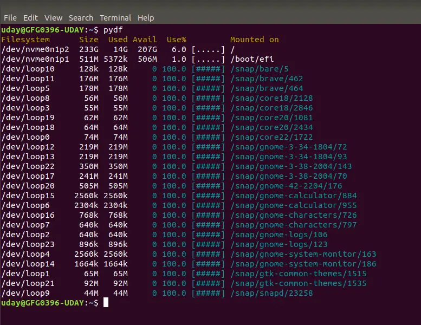Click the /snap/gtk-common-themes/1535 mount path
Screen dimensions: 421x325
299,283
